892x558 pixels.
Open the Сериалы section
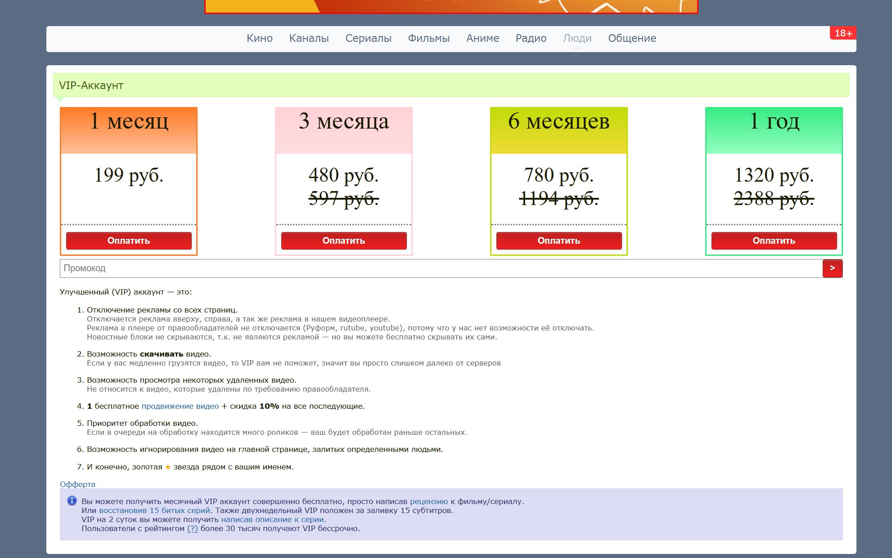(368, 38)
